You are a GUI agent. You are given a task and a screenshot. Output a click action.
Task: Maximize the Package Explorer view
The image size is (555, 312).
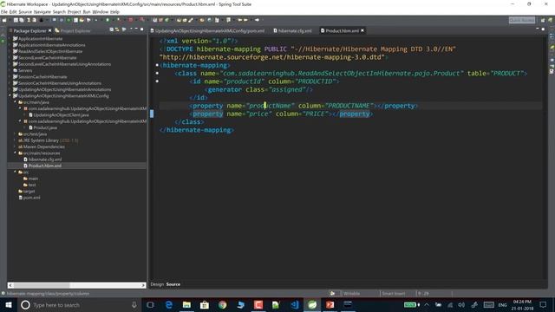(x=142, y=29)
